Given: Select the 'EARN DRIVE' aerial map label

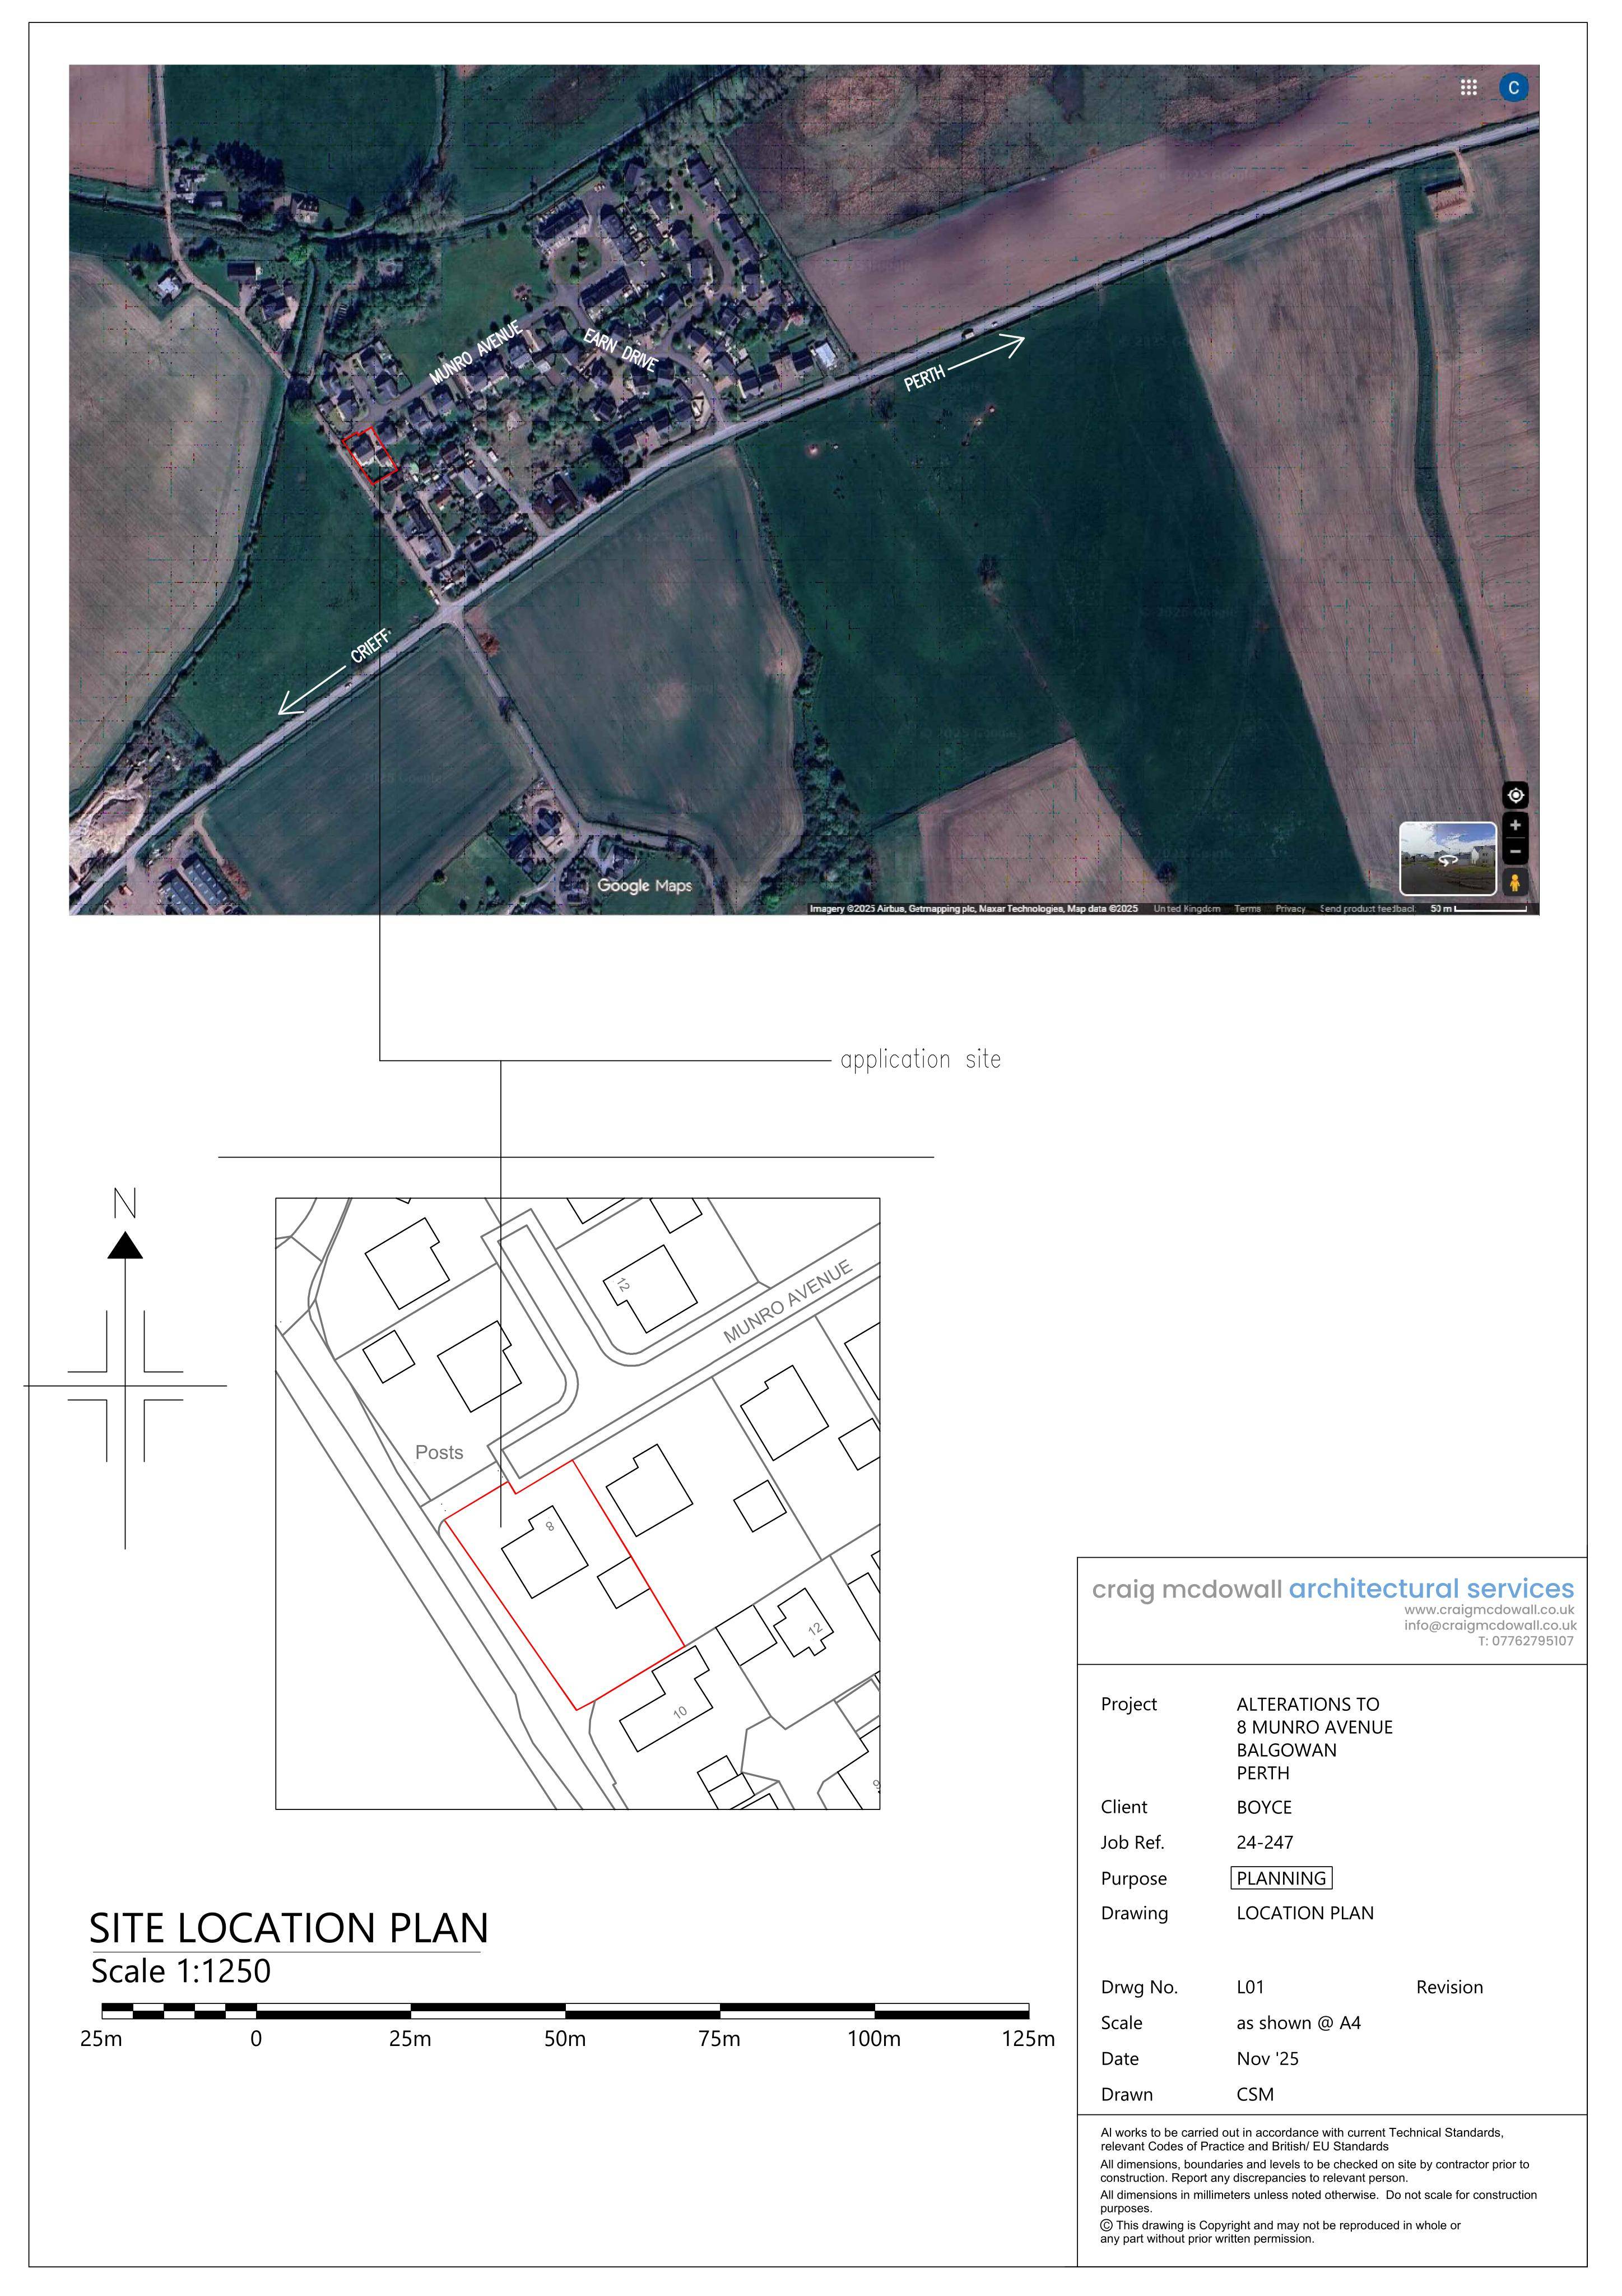Looking at the screenshot, I should tap(621, 350).
